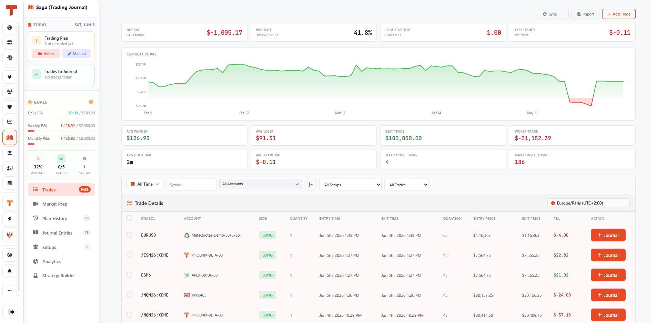Click the Manual trading plan button

click(77, 54)
